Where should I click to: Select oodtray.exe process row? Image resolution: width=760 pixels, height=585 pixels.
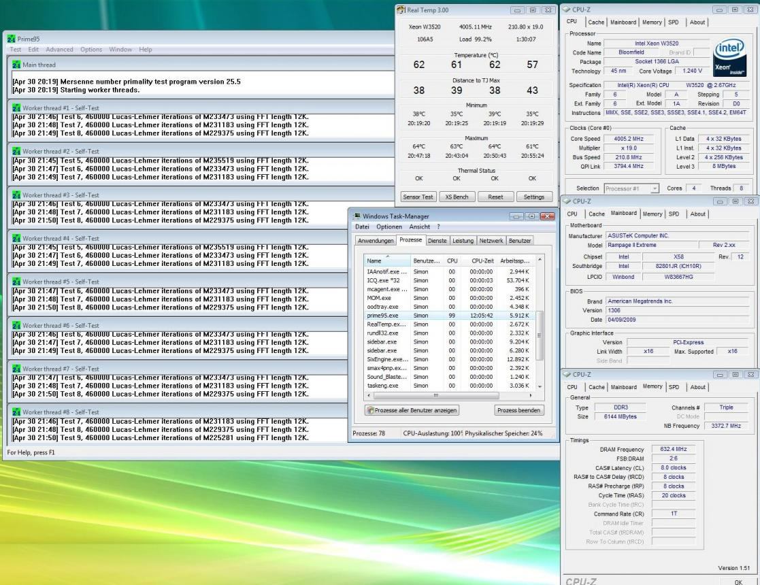pyautogui.click(x=449, y=307)
